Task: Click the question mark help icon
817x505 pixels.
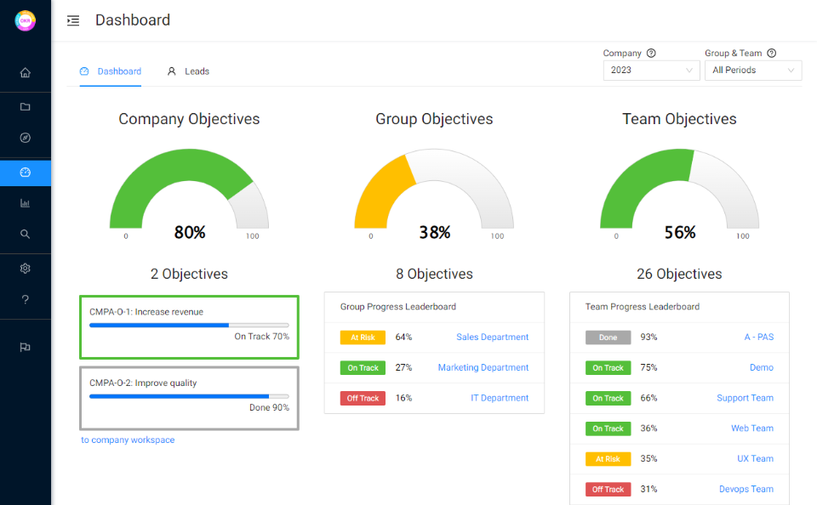Action: point(25,299)
